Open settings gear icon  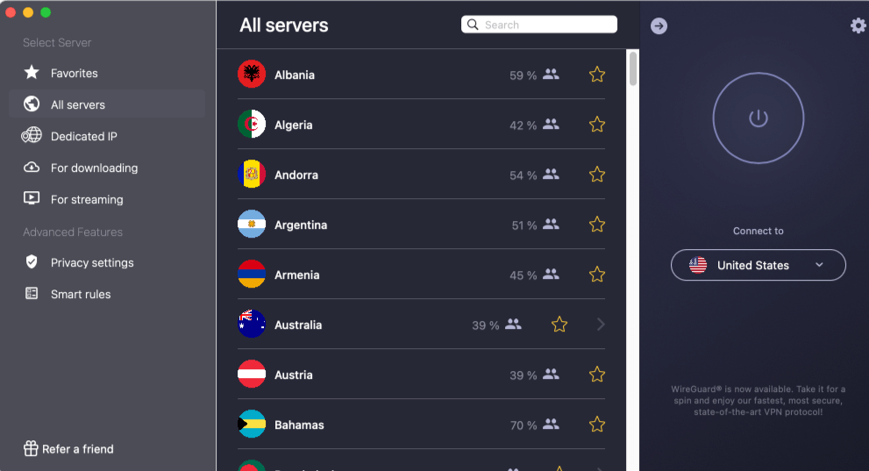tap(858, 25)
